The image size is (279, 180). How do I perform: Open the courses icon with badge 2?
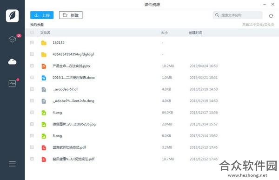tap(12, 39)
